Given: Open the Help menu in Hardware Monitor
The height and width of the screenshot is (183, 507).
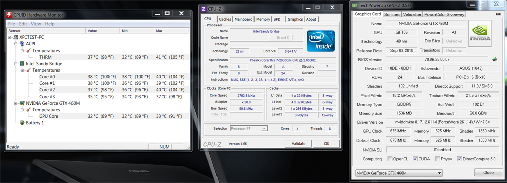Looking at the screenshot, I should pyautogui.click(x=50, y=24).
